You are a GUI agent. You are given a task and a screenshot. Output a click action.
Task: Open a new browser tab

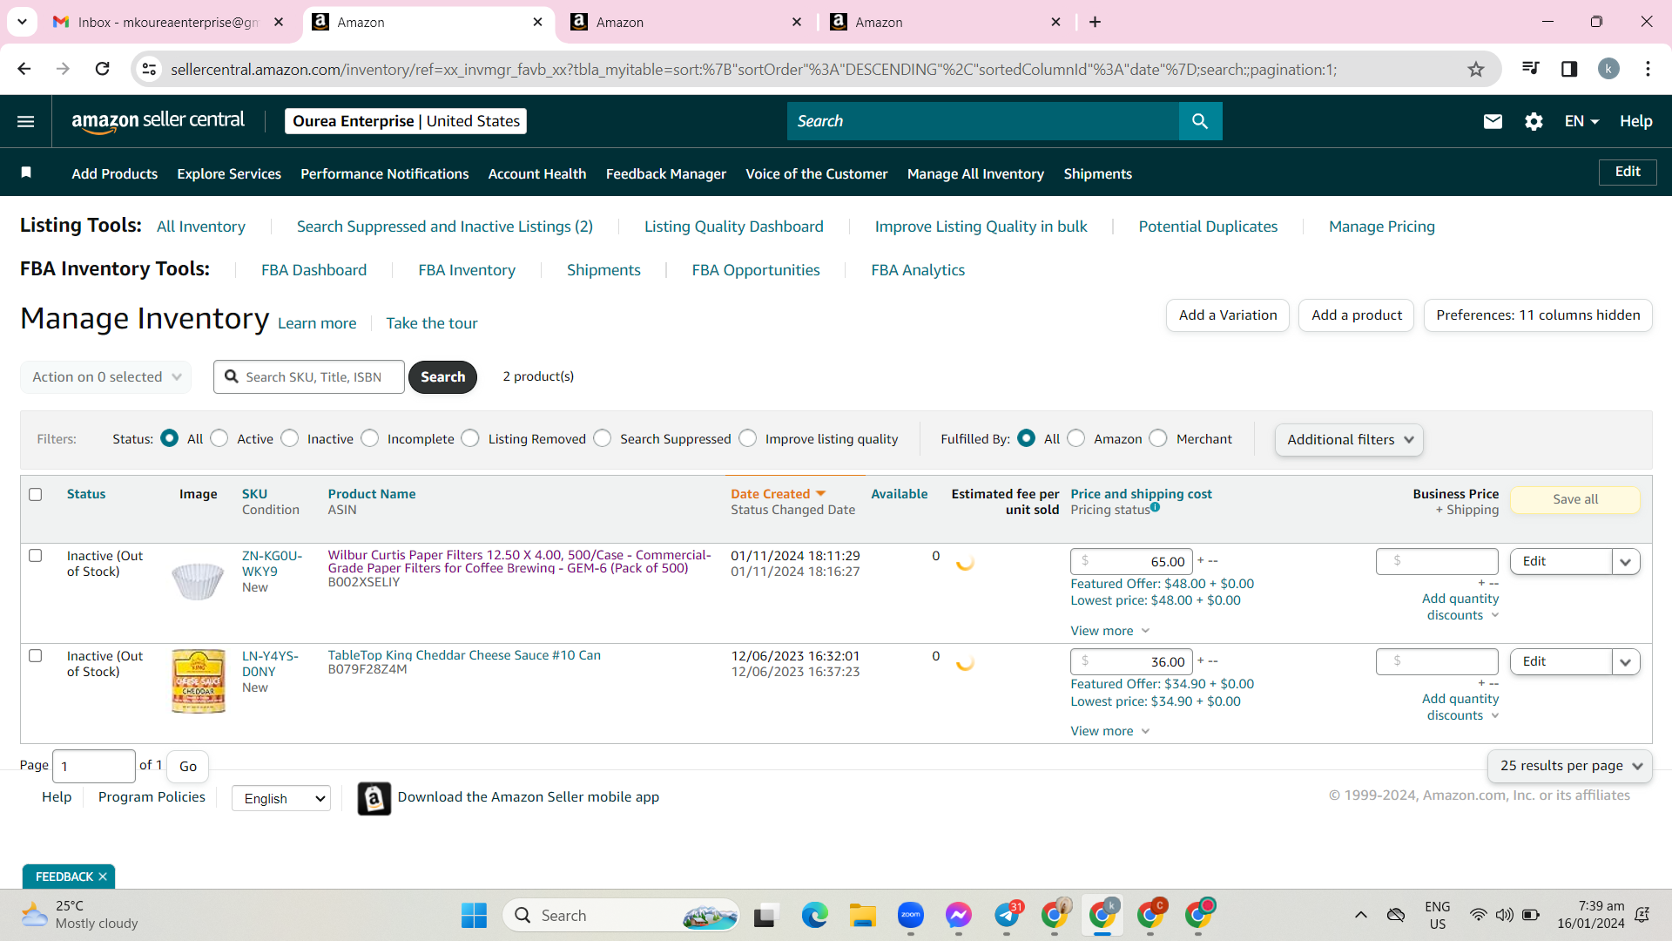coord(1095,22)
